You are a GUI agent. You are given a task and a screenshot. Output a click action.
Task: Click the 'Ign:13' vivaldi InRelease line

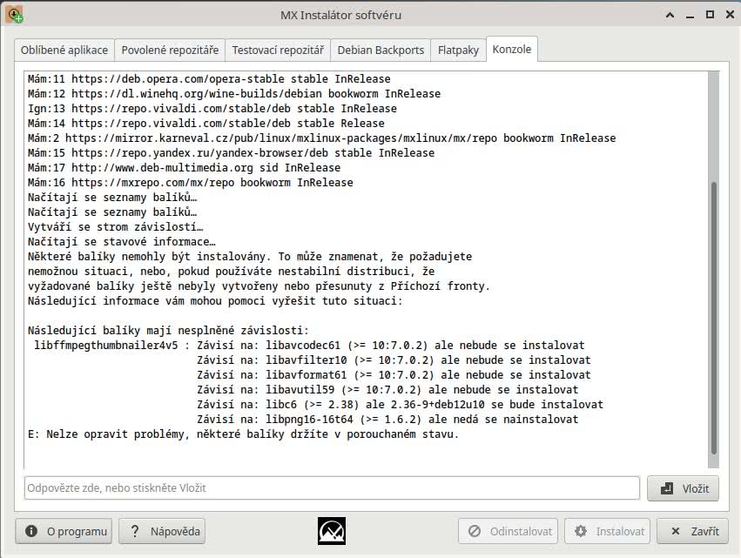(x=212, y=108)
